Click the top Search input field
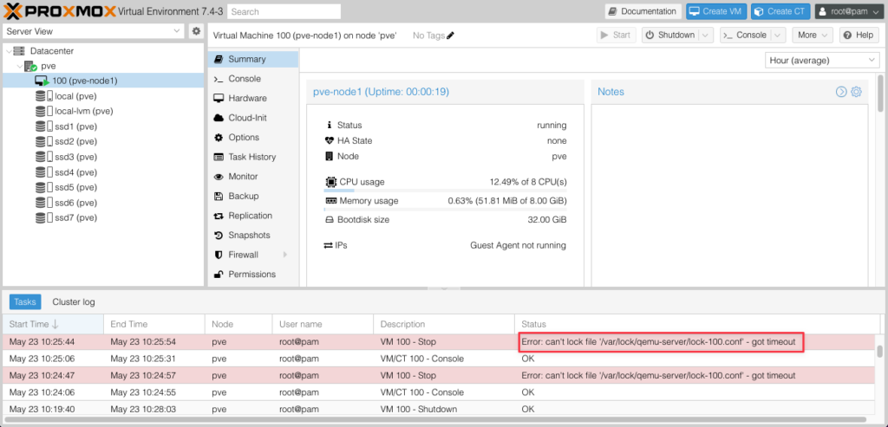Viewport: 888px width, 427px height. 284,11
